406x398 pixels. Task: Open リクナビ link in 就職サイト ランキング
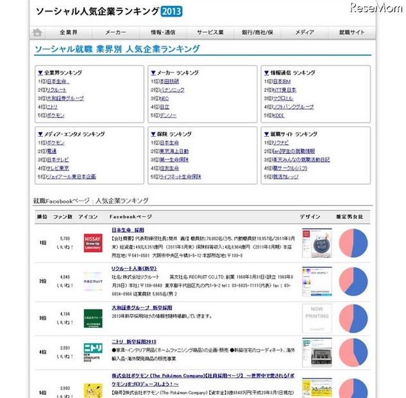281,143
